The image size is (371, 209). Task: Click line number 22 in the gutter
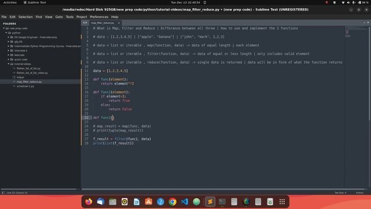tap(86, 117)
